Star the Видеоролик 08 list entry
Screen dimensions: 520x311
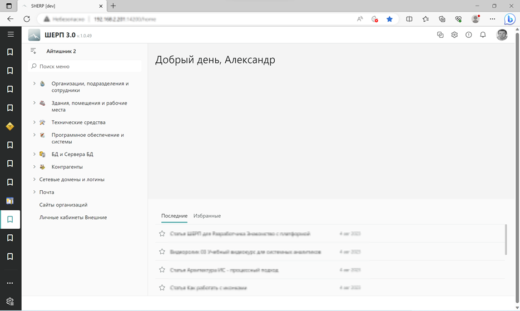click(162, 252)
